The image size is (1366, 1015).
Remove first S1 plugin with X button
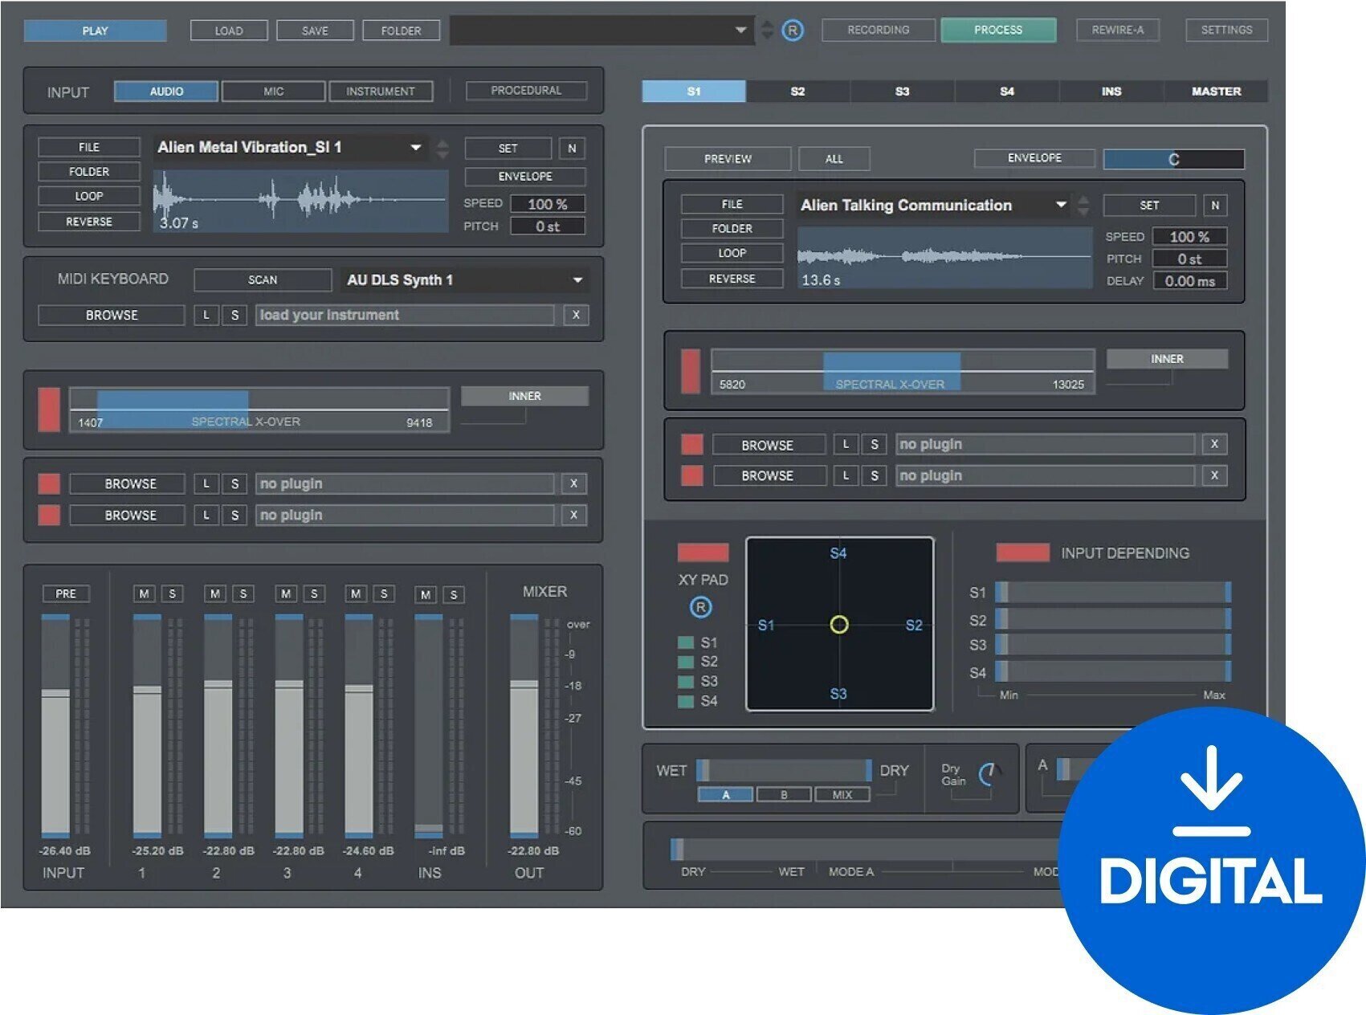[1214, 444]
